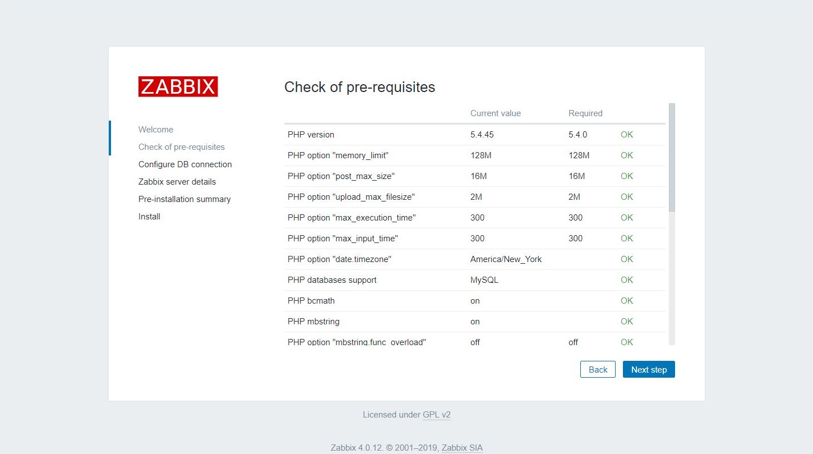Click the Zabbix 4.0.12 copyright text
The image size is (813, 454).
pos(385,448)
